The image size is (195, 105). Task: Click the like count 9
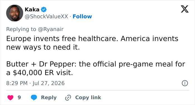coord(19,98)
